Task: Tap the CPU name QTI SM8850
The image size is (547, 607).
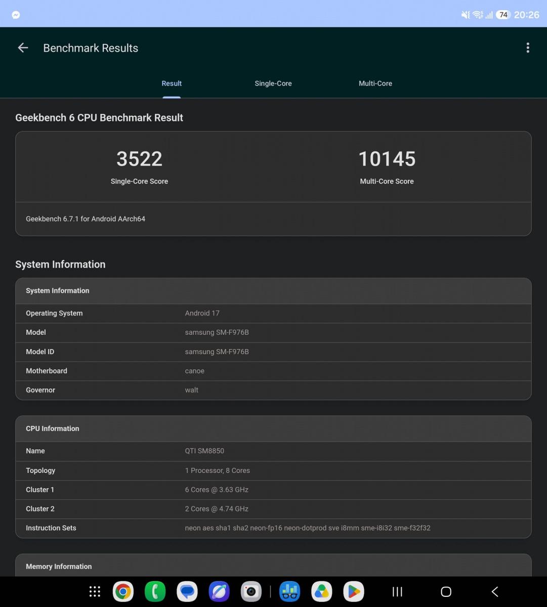Action: (204, 451)
